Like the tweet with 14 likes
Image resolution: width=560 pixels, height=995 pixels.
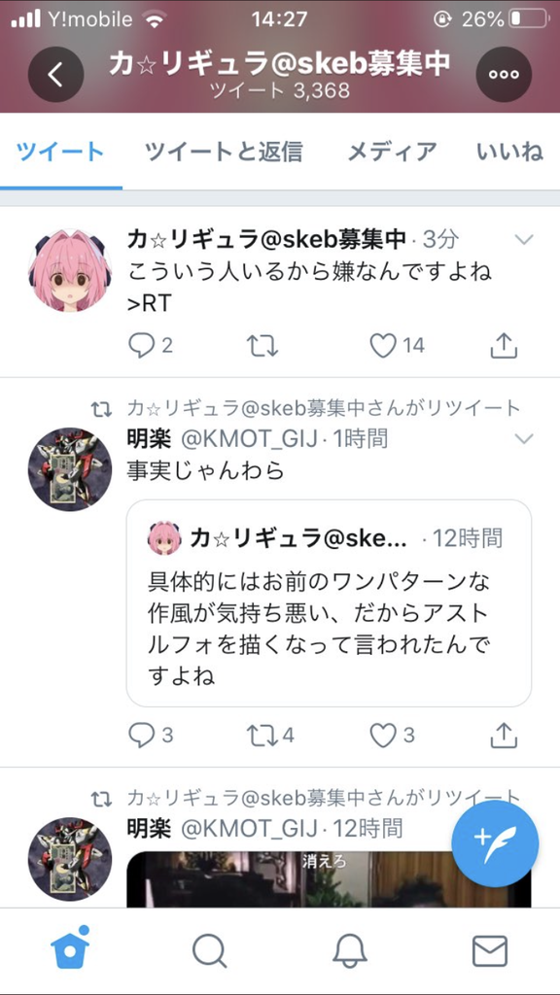click(x=397, y=346)
